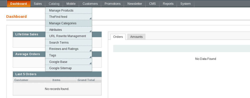Select Manage Categories in the Catalog dropdown
Image resolution: width=250 pixels, height=98 pixels.
coord(69,23)
